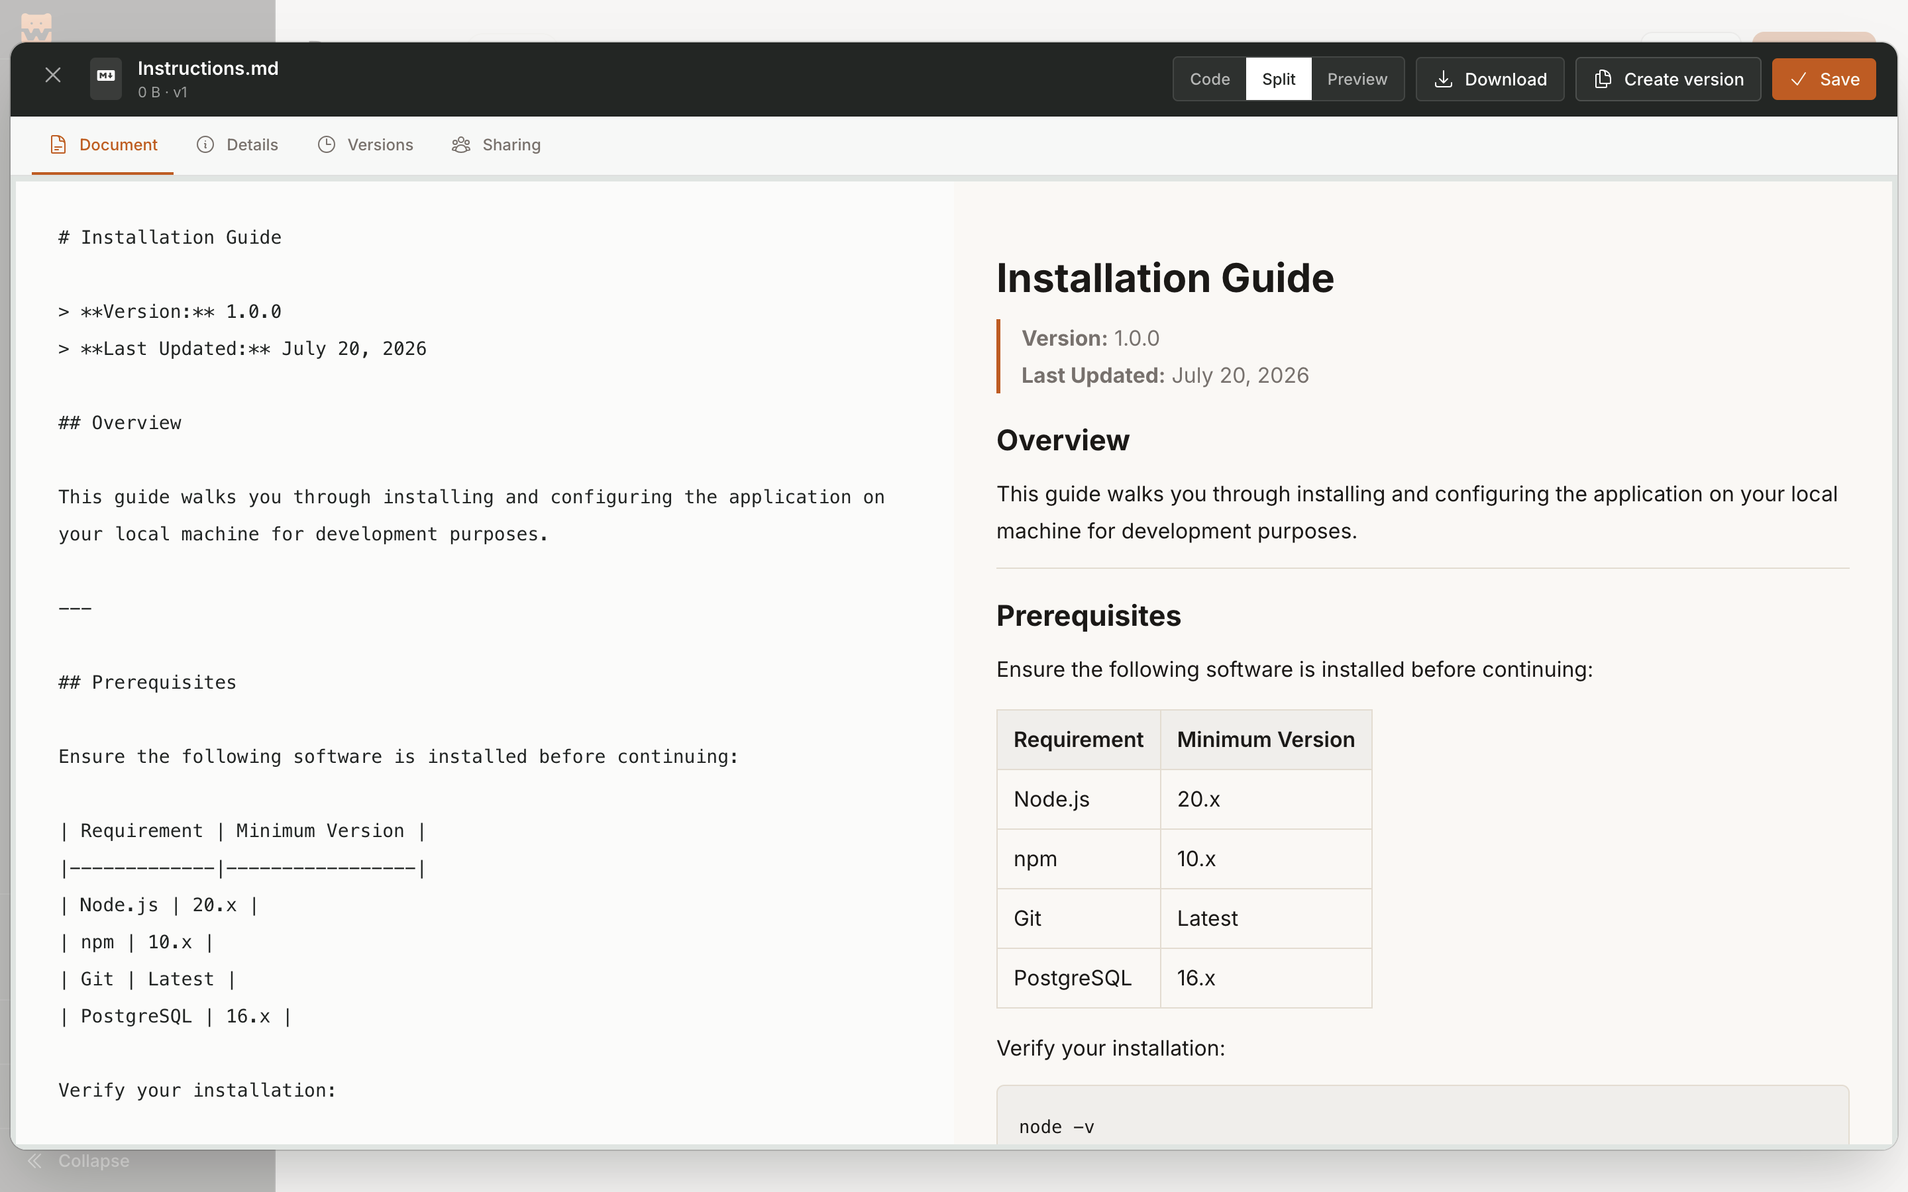Click the 16.x table cell in preview
This screenshot has width=1908, height=1192.
(1265, 977)
